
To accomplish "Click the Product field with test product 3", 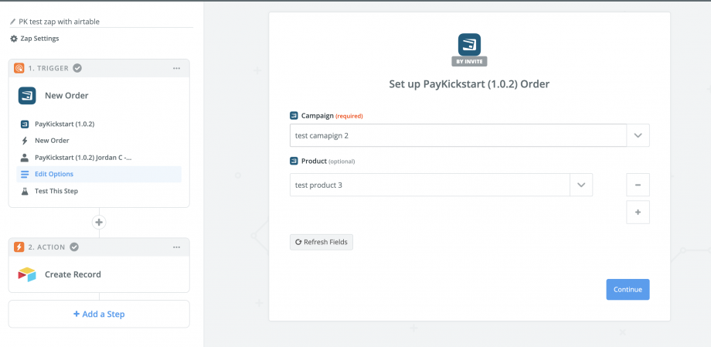I will (x=430, y=185).
